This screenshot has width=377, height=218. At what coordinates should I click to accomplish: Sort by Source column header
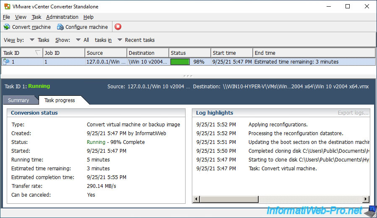[106, 53]
